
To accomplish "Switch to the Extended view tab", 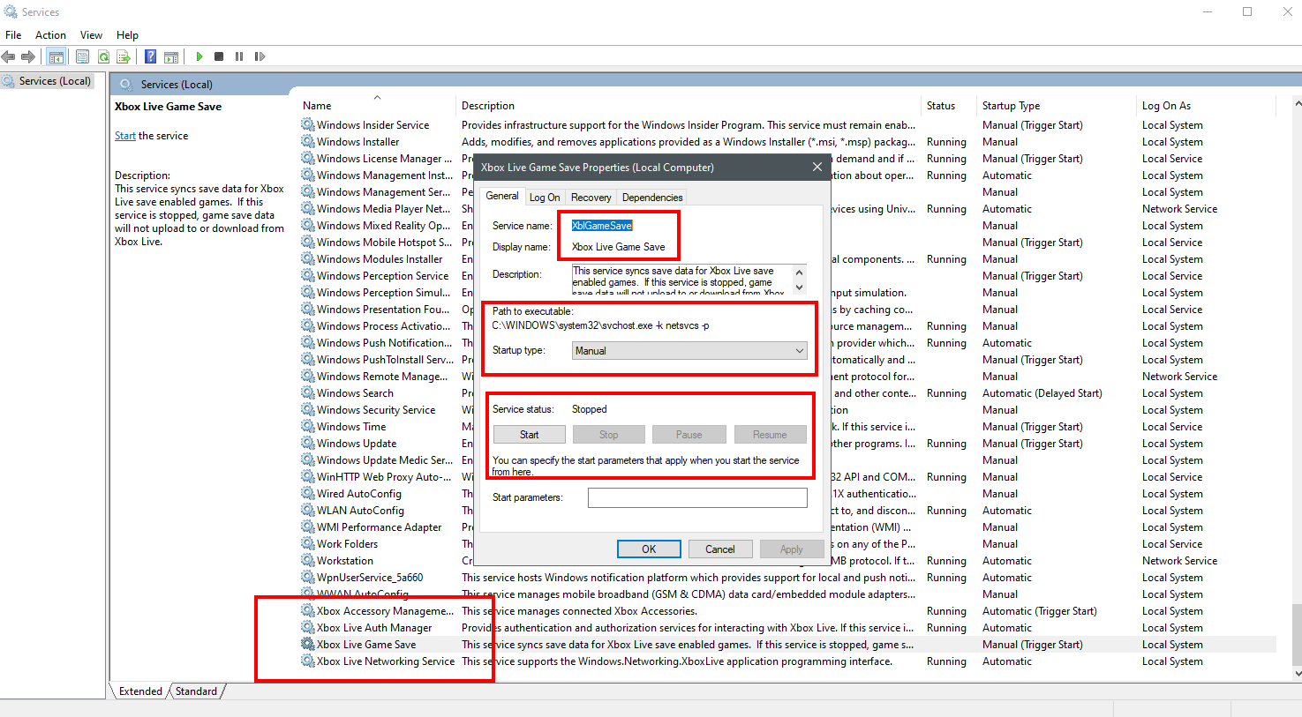I will pyautogui.click(x=140, y=691).
